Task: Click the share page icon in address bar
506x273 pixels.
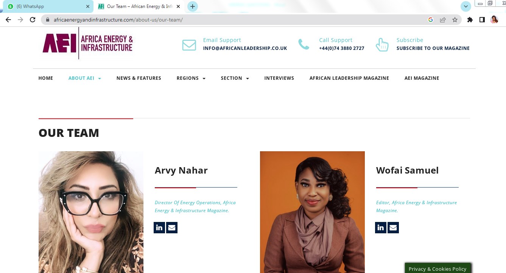Action: click(x=443, y=20)
